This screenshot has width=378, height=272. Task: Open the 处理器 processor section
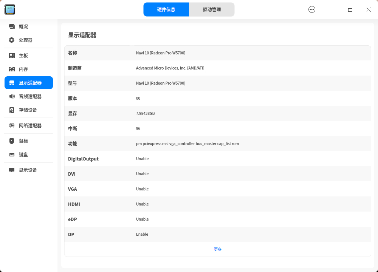coord(11,40)
